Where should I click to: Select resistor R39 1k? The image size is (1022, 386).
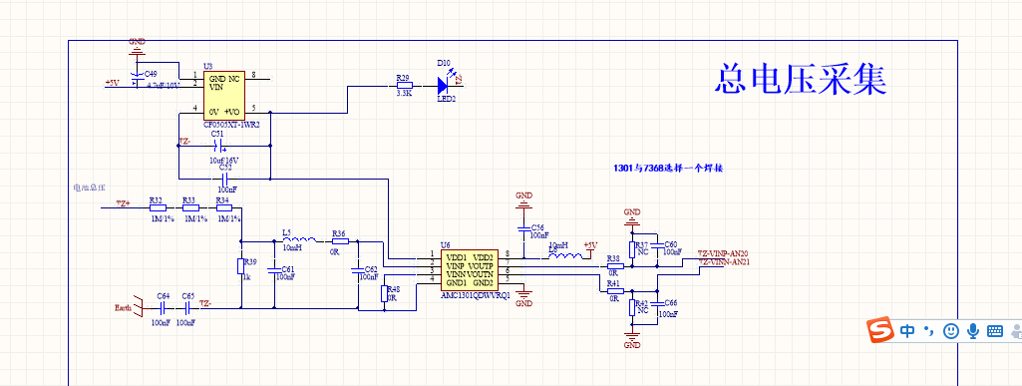(x=241, y=266)
